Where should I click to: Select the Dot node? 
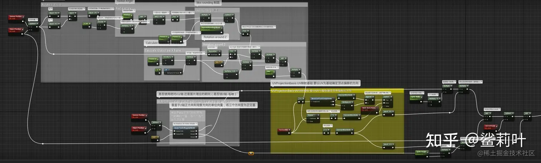click(233, 54)
